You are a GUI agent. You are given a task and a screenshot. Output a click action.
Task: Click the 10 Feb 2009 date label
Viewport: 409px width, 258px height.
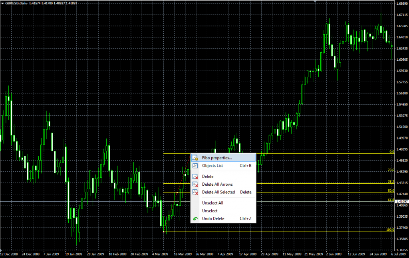pos(117,254)
